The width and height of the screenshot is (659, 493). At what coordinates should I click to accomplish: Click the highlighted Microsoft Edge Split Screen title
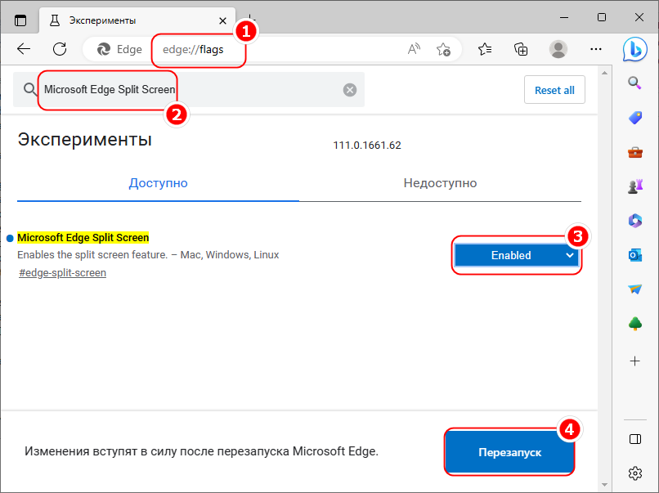point(83,237)
